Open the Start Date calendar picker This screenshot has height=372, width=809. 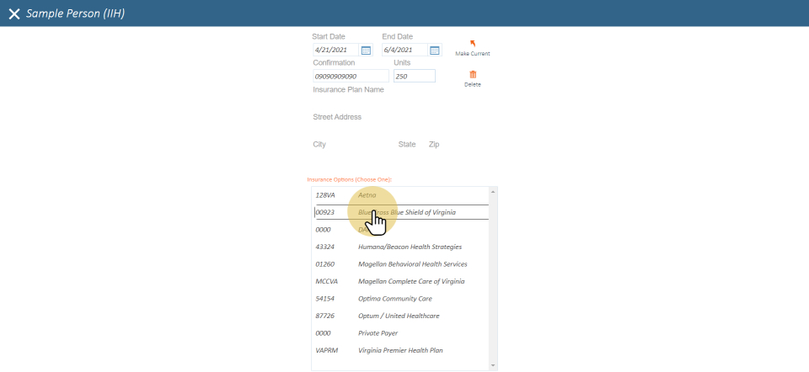tap(366, 50)
